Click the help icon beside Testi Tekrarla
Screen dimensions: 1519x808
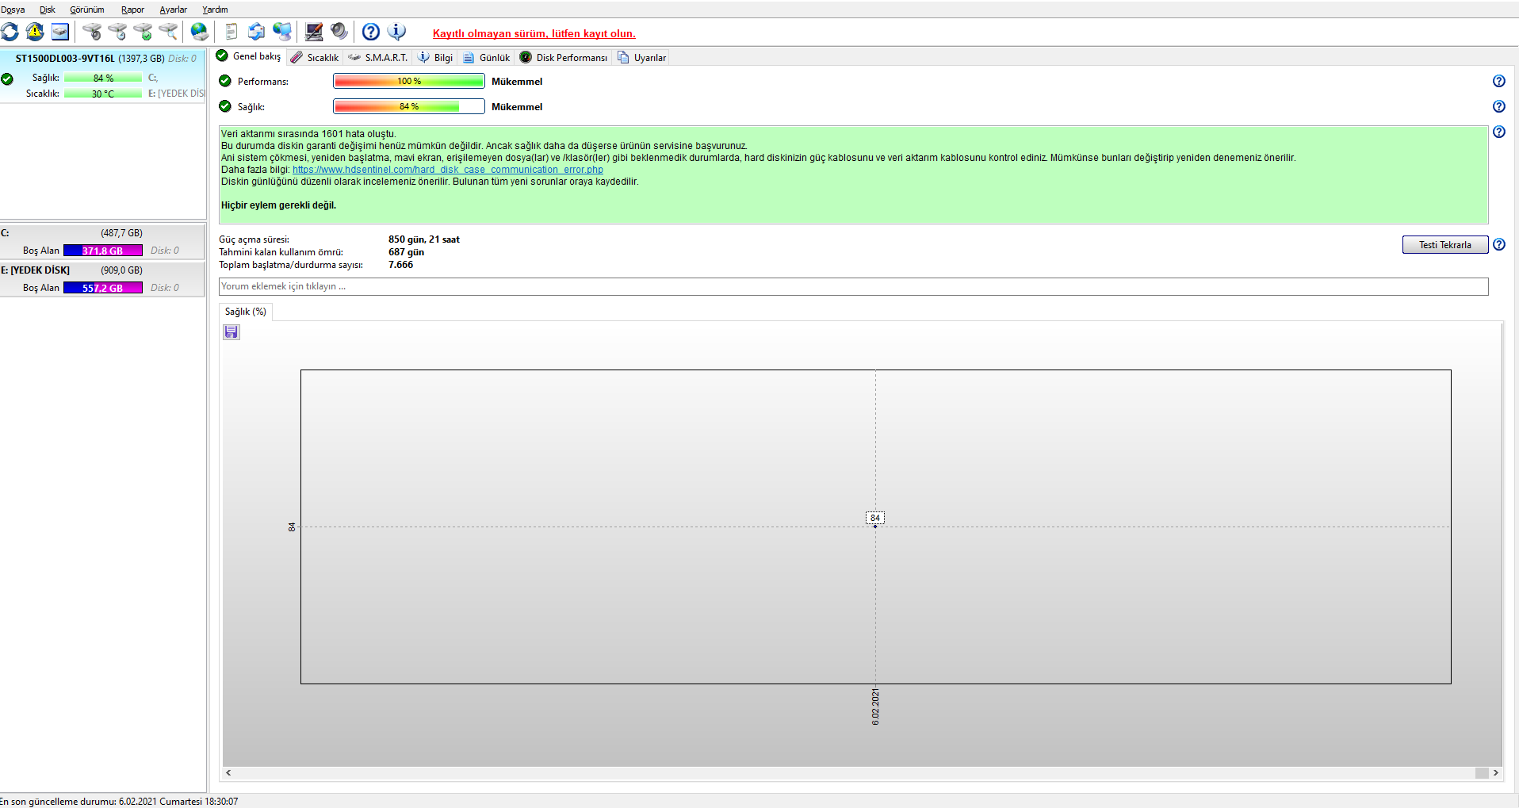point(1498,244)
